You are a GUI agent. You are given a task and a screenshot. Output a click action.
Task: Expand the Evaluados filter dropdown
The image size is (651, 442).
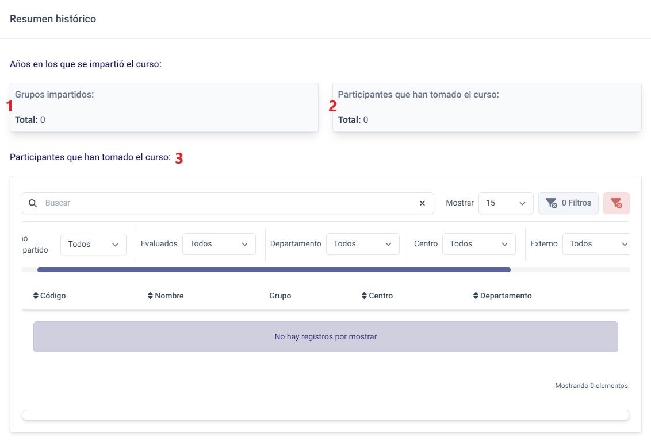coord(219,244)
